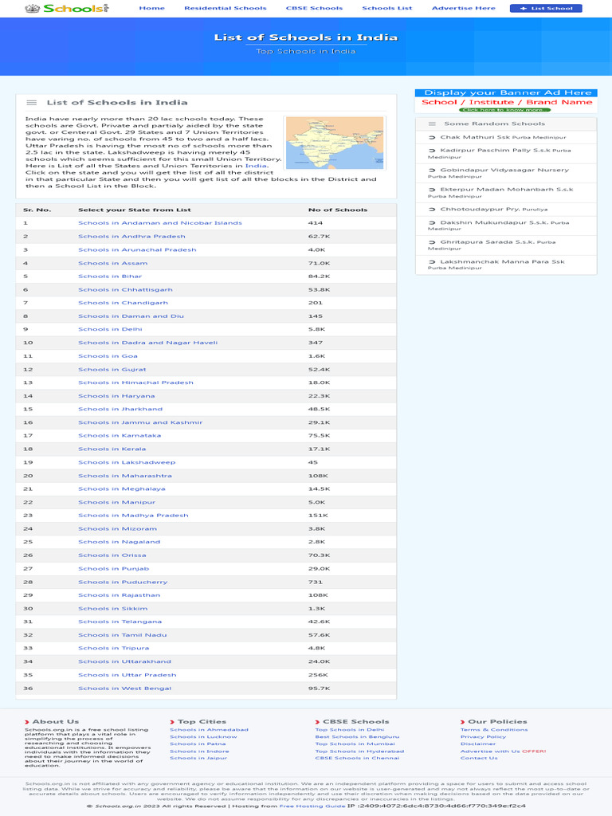This screenshot has height=816, width=612.
Task: Open Schools in Orissa
Action: tap(112, 555)
